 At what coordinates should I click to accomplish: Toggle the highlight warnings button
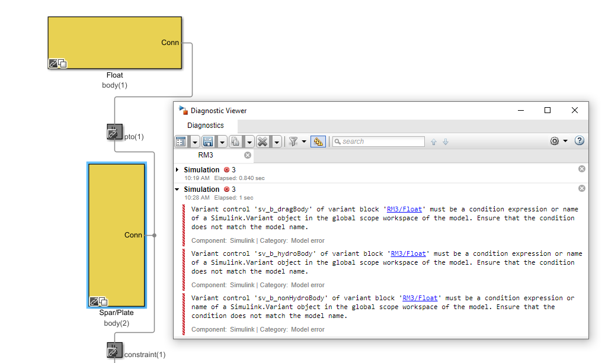318,141
